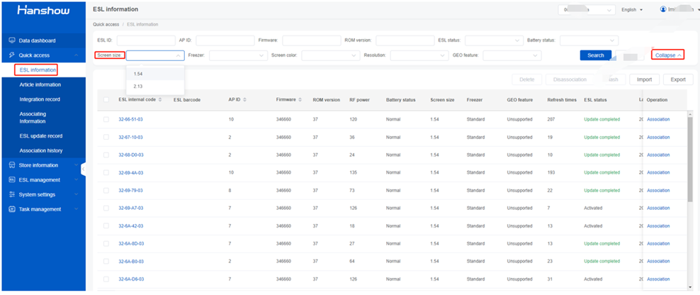The width and height of the screenshot is (700, 295).
Task: Check the row 32-69-4A-03 checkbox
Action: pyautogui.click(x=106, y=172)
